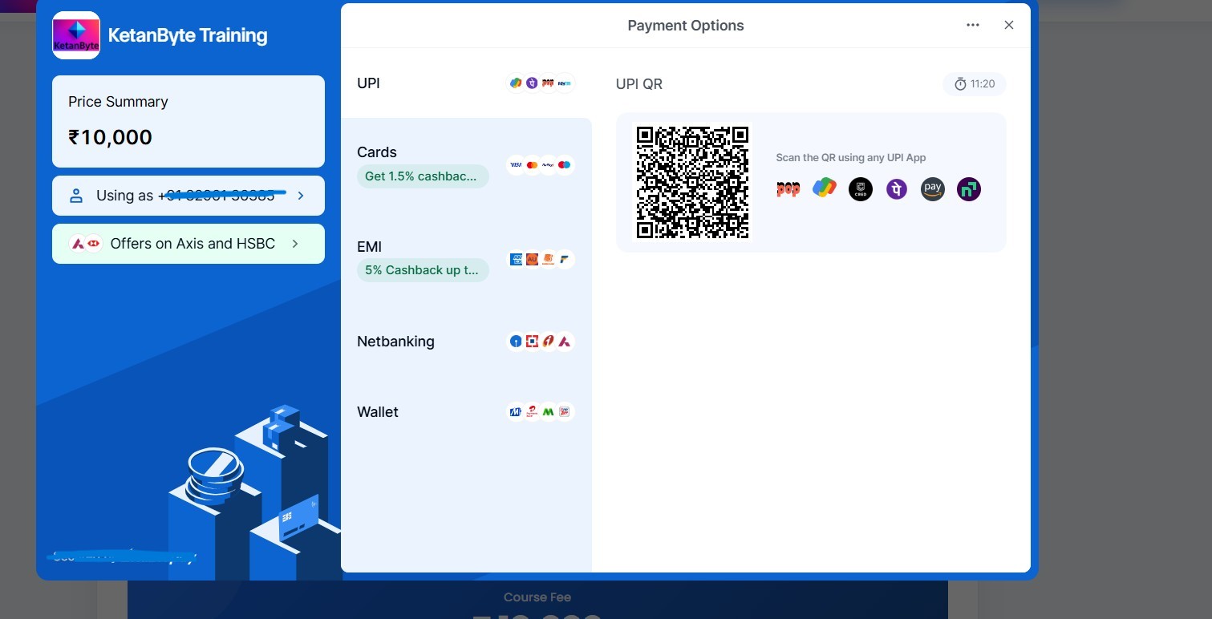Click the 'UPI QR' heading
The height and width of the screenshot is (619, 1212).
pos(639,84)
